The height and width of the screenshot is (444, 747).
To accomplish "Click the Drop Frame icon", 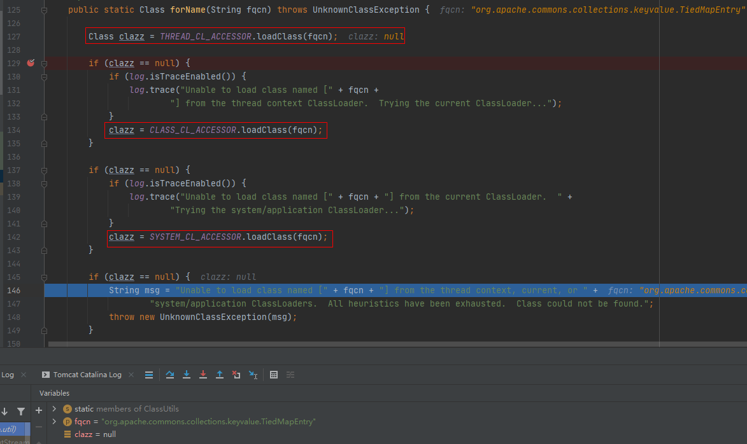I will tap(236, 375).
